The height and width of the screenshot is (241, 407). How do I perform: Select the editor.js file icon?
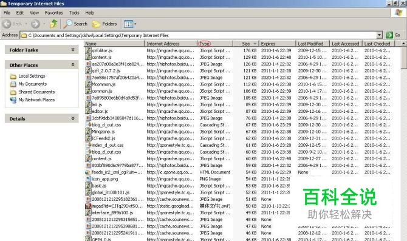pyautogui.click(x=88, y=111)
